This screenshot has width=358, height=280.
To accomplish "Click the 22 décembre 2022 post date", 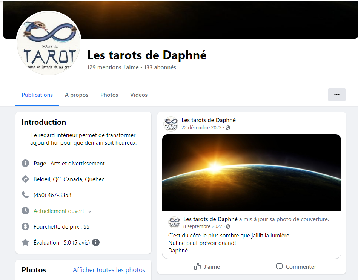I will tap(201, 128).
